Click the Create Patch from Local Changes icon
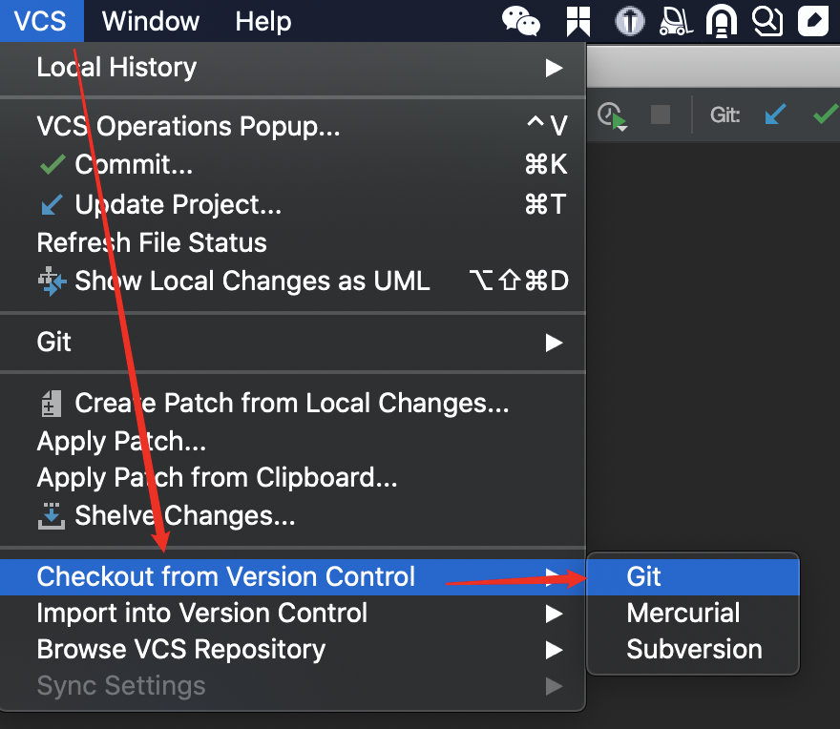Screen dimensions: 840x729 50,403
